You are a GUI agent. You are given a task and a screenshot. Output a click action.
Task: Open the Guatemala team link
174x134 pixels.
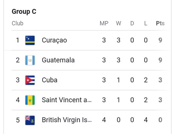click(58, 60)
